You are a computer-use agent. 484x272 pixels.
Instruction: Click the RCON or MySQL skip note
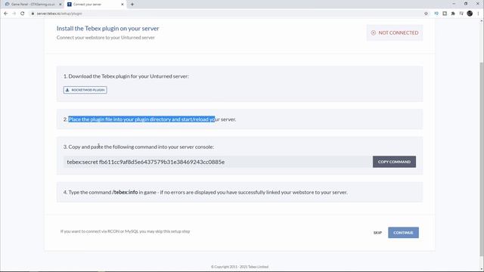[125, 231]
